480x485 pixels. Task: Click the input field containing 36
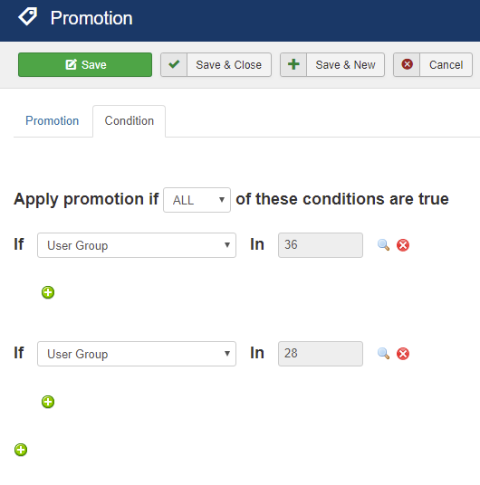[321, 245]
